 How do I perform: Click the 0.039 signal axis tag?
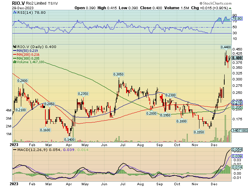click(x=237, y=156)
